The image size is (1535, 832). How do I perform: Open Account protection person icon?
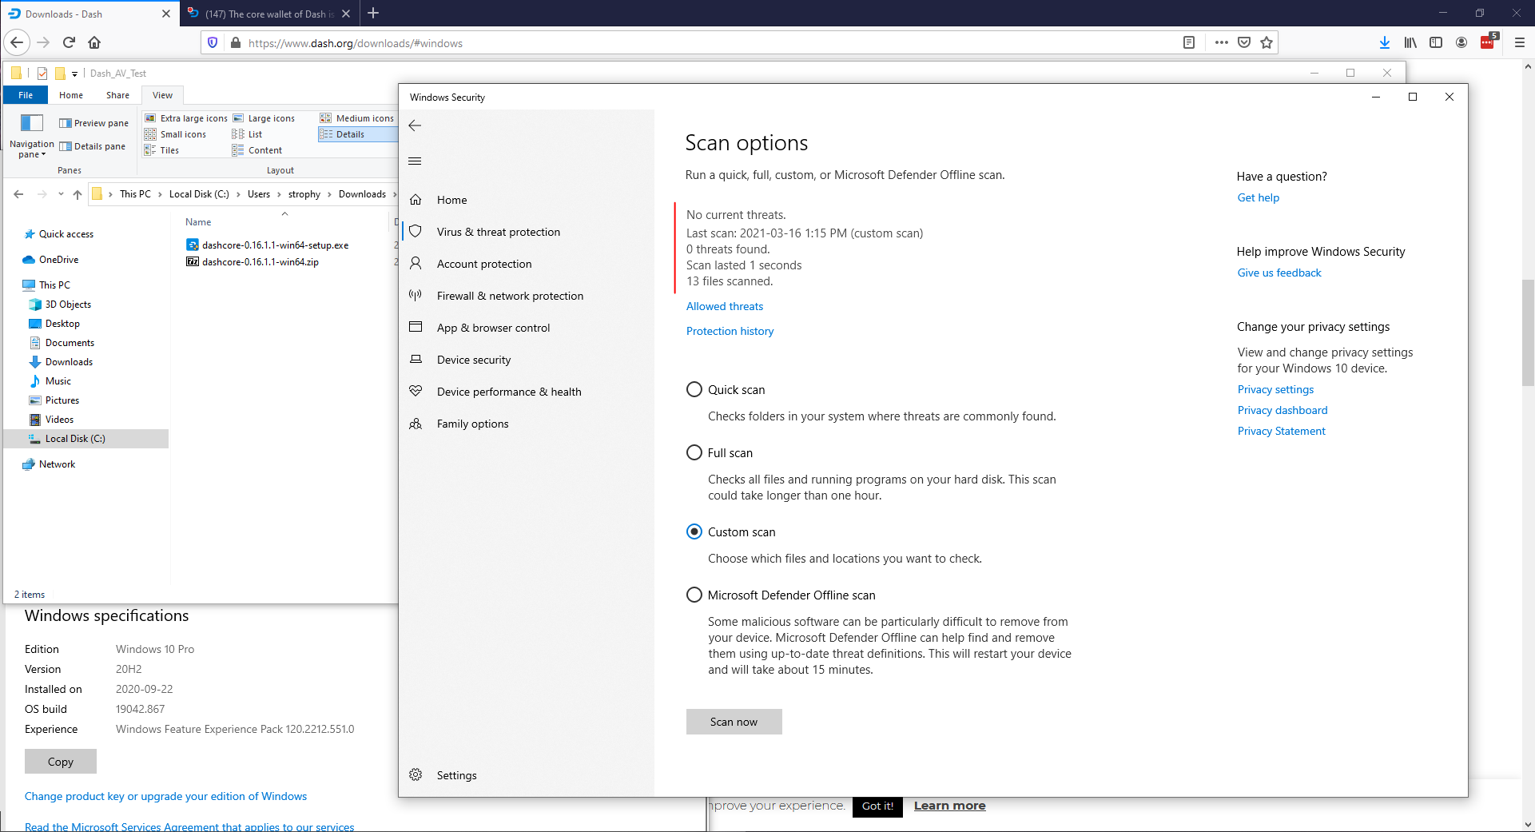[x=416, y=264]
